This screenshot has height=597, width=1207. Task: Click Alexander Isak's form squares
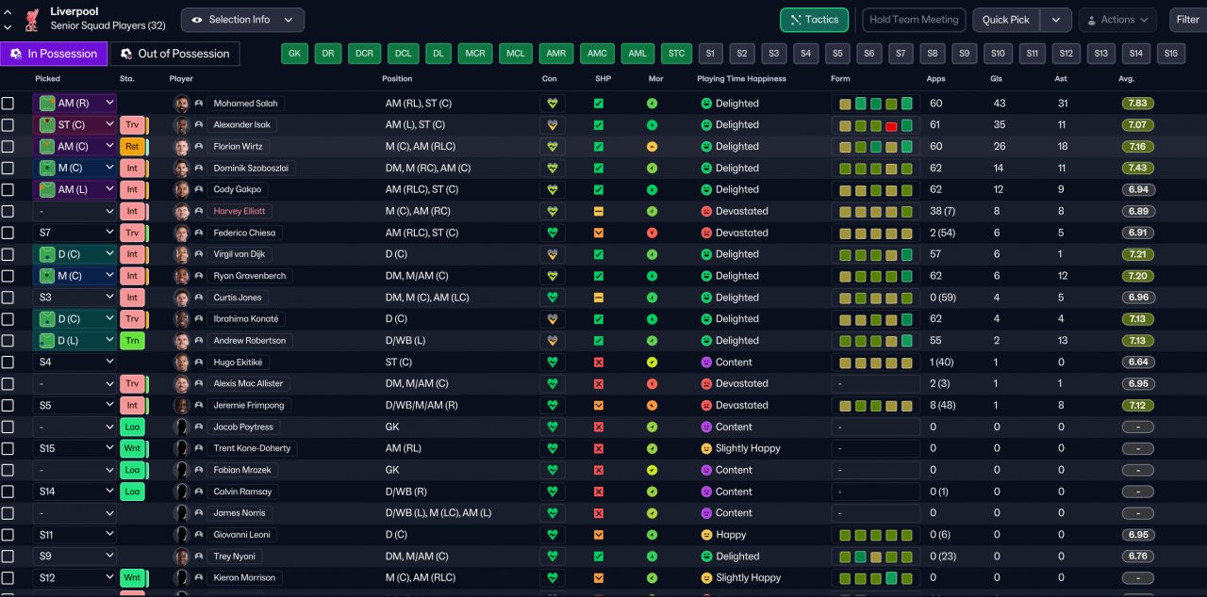pyautogui.click(x=876, y=125)
